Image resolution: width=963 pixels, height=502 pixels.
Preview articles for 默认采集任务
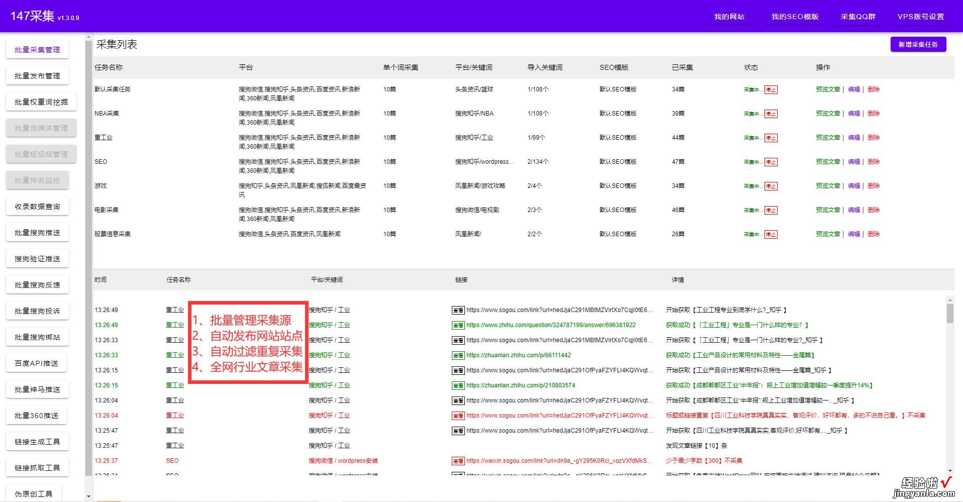pyautogui.click(x=828, y=89)
